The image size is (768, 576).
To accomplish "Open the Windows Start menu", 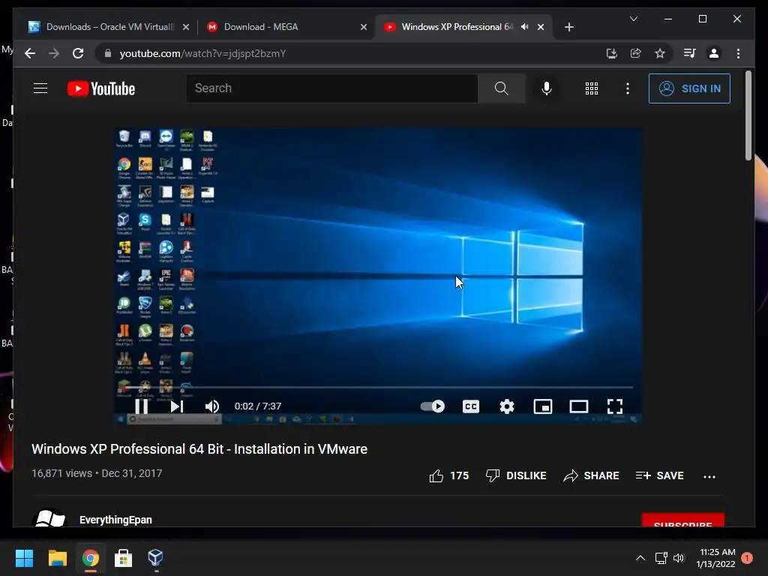I will click(x=24, y=558).
